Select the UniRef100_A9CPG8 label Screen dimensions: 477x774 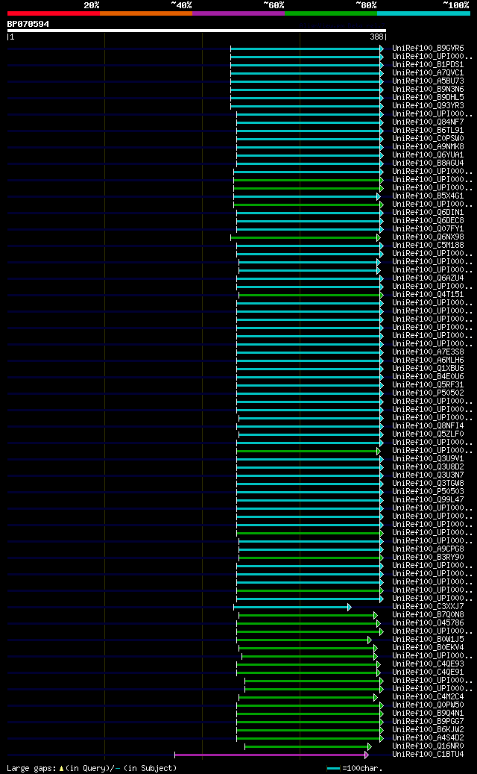[428, 549]
